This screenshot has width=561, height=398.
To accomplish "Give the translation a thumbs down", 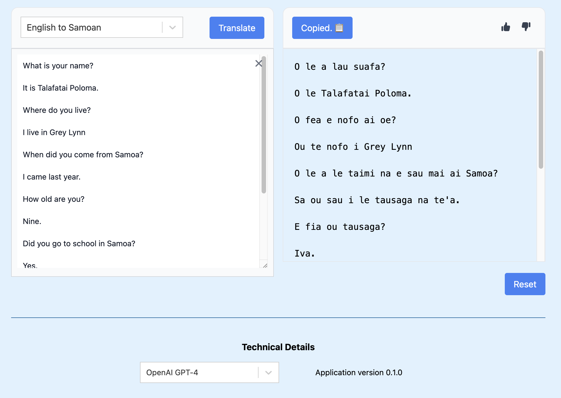I will 525,27.
